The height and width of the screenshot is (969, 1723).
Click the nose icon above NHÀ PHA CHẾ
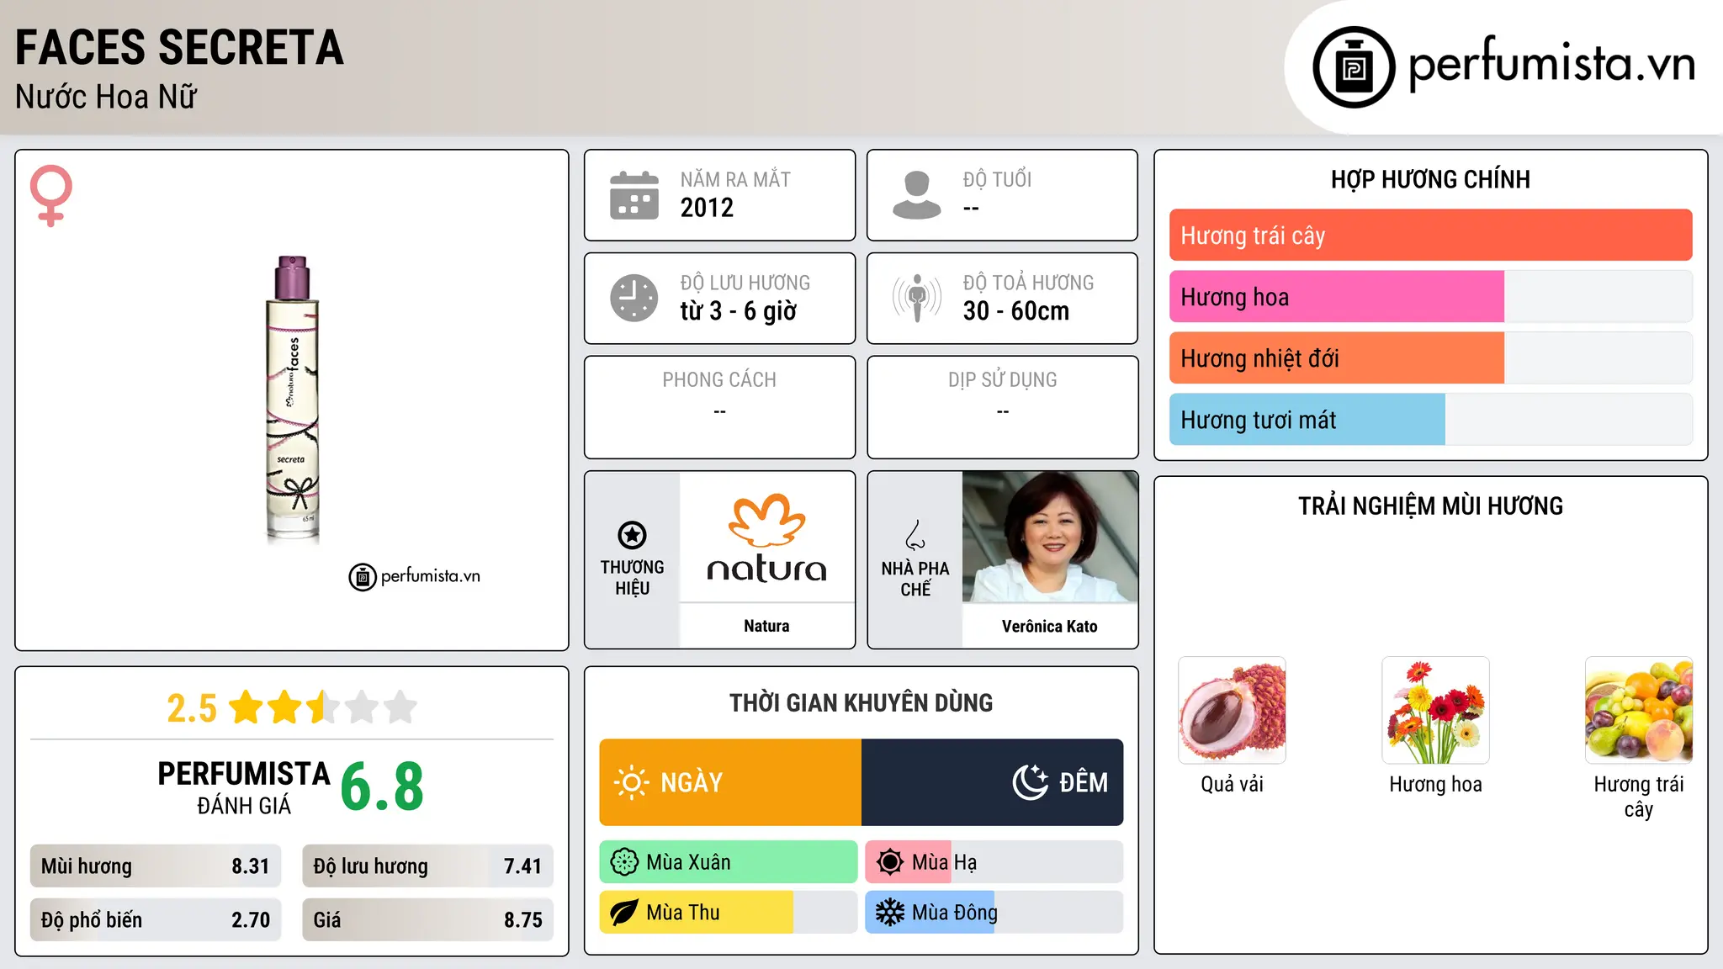click(915, 535)
